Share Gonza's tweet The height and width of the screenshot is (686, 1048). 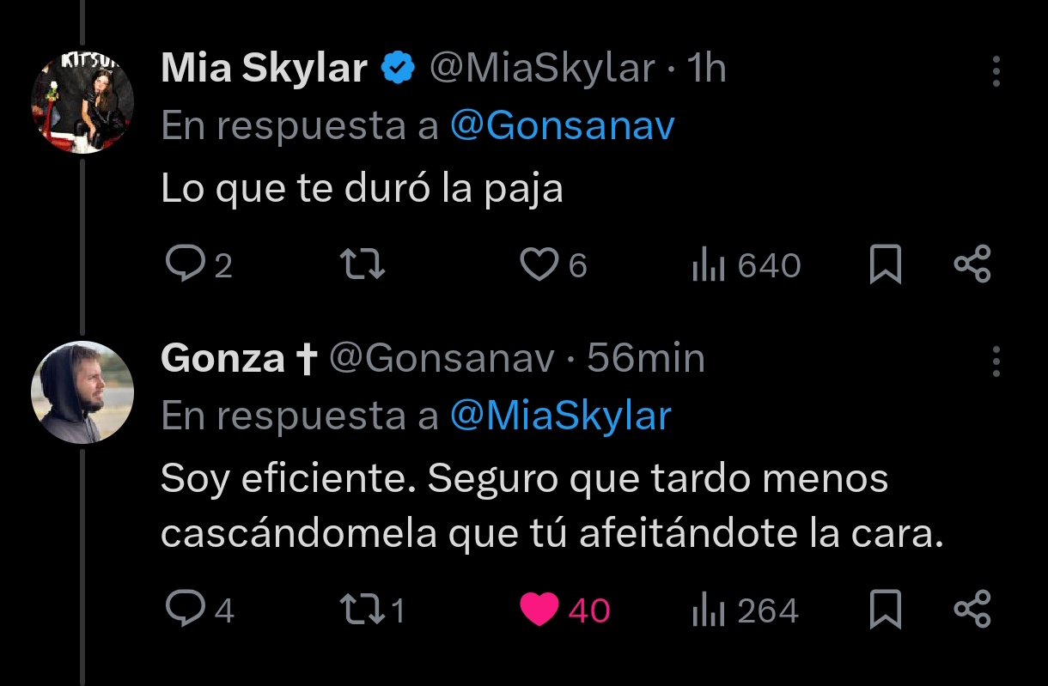(x=972, y=610)
